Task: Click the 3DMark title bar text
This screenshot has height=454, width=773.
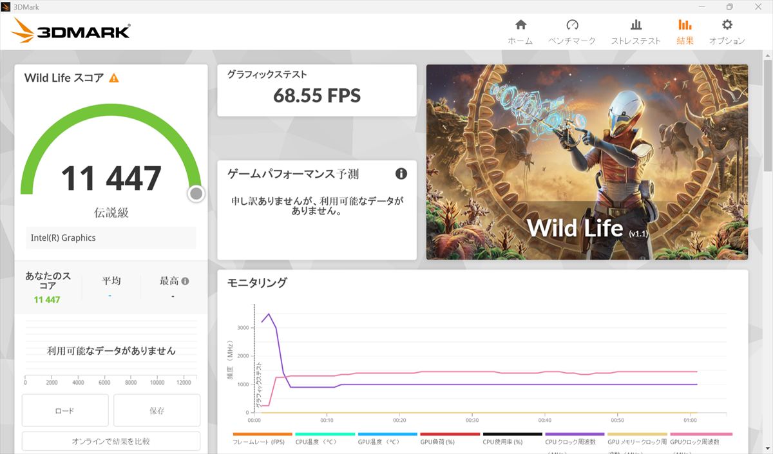Action: tap(26, 6)
